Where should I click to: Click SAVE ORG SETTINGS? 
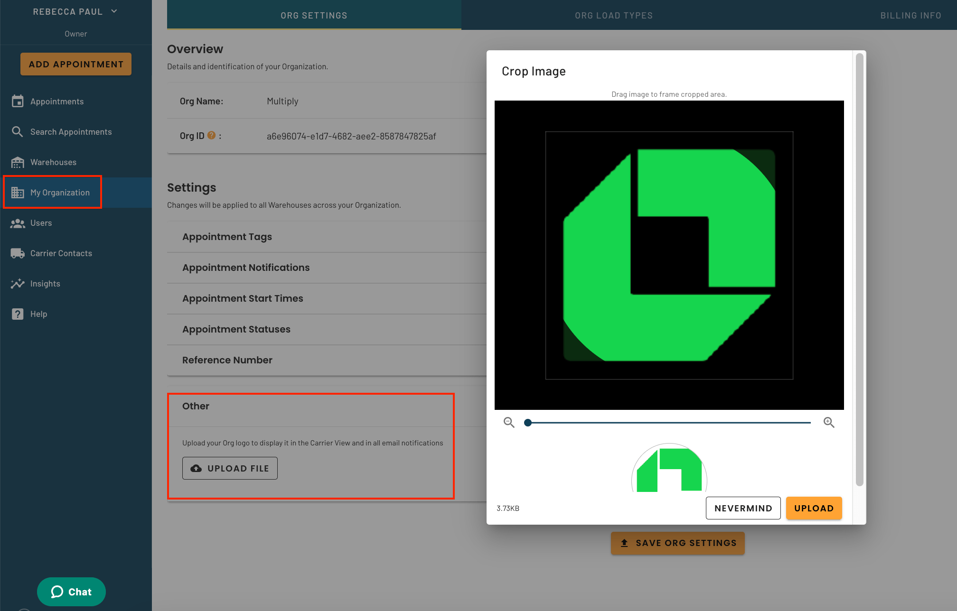pos(678,543)
